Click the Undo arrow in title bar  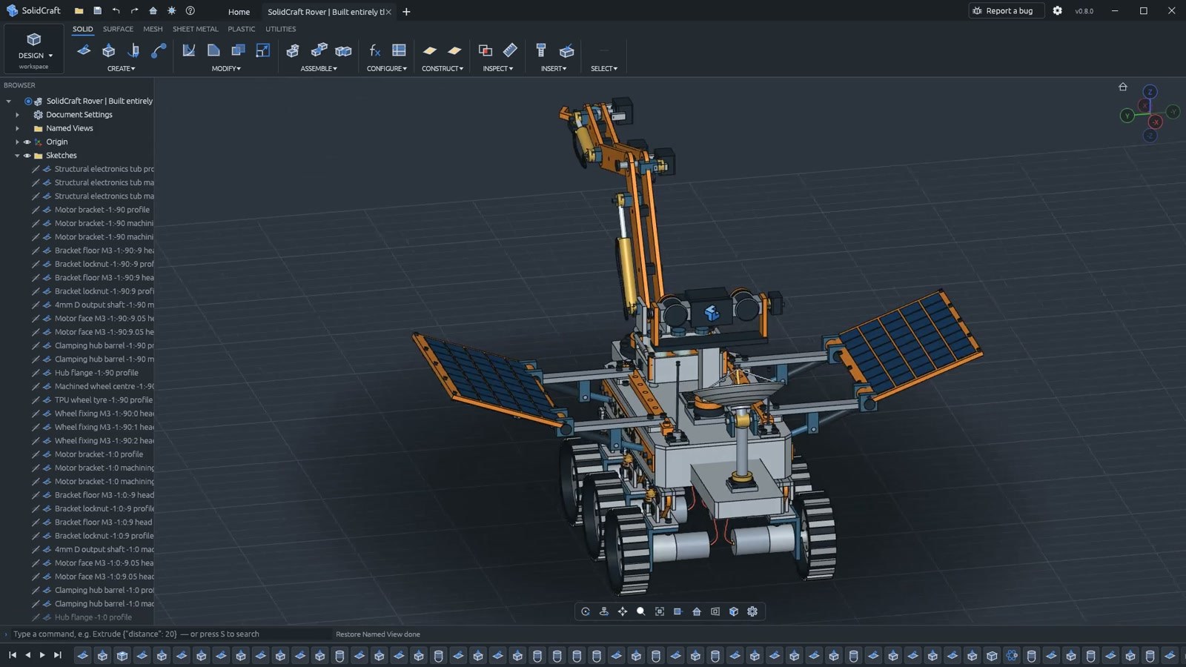click(116, 11)
